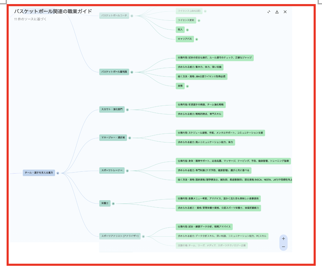Viewport: 322px width, 273px height.
Task: Zoom out with the minus button
Action: tap(283, 247)
